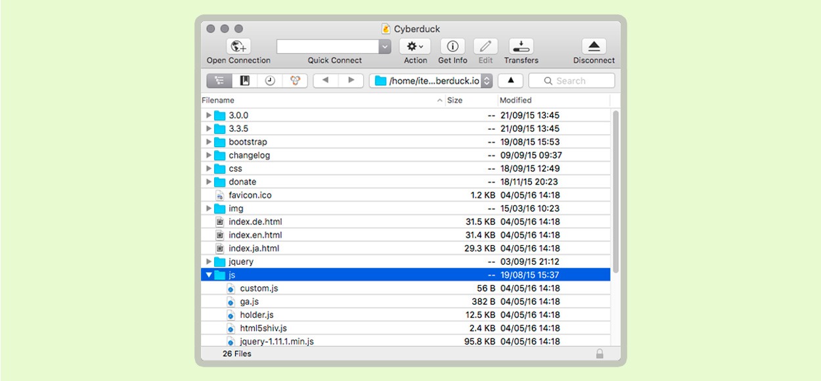Click the 95.8 KB size value
Viewport: 821px width, 381px height.
480,342
